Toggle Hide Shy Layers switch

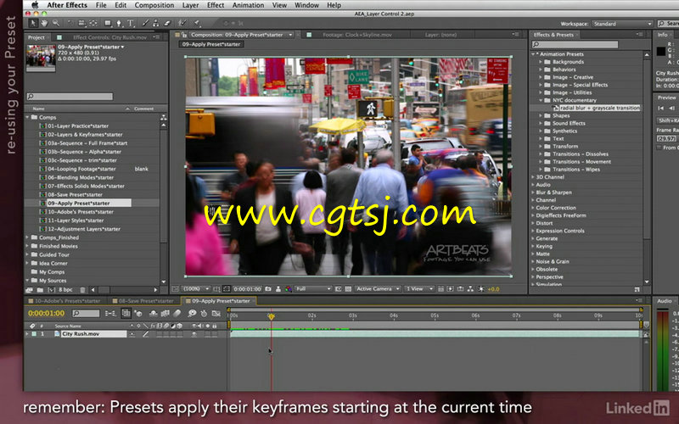pos(154,313)
